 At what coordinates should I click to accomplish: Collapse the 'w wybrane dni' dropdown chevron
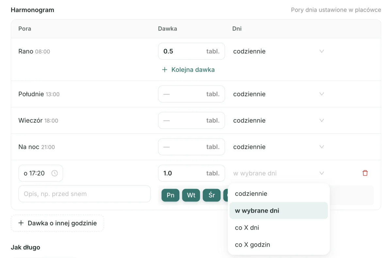pyautogui.click(x=322, y=173)
